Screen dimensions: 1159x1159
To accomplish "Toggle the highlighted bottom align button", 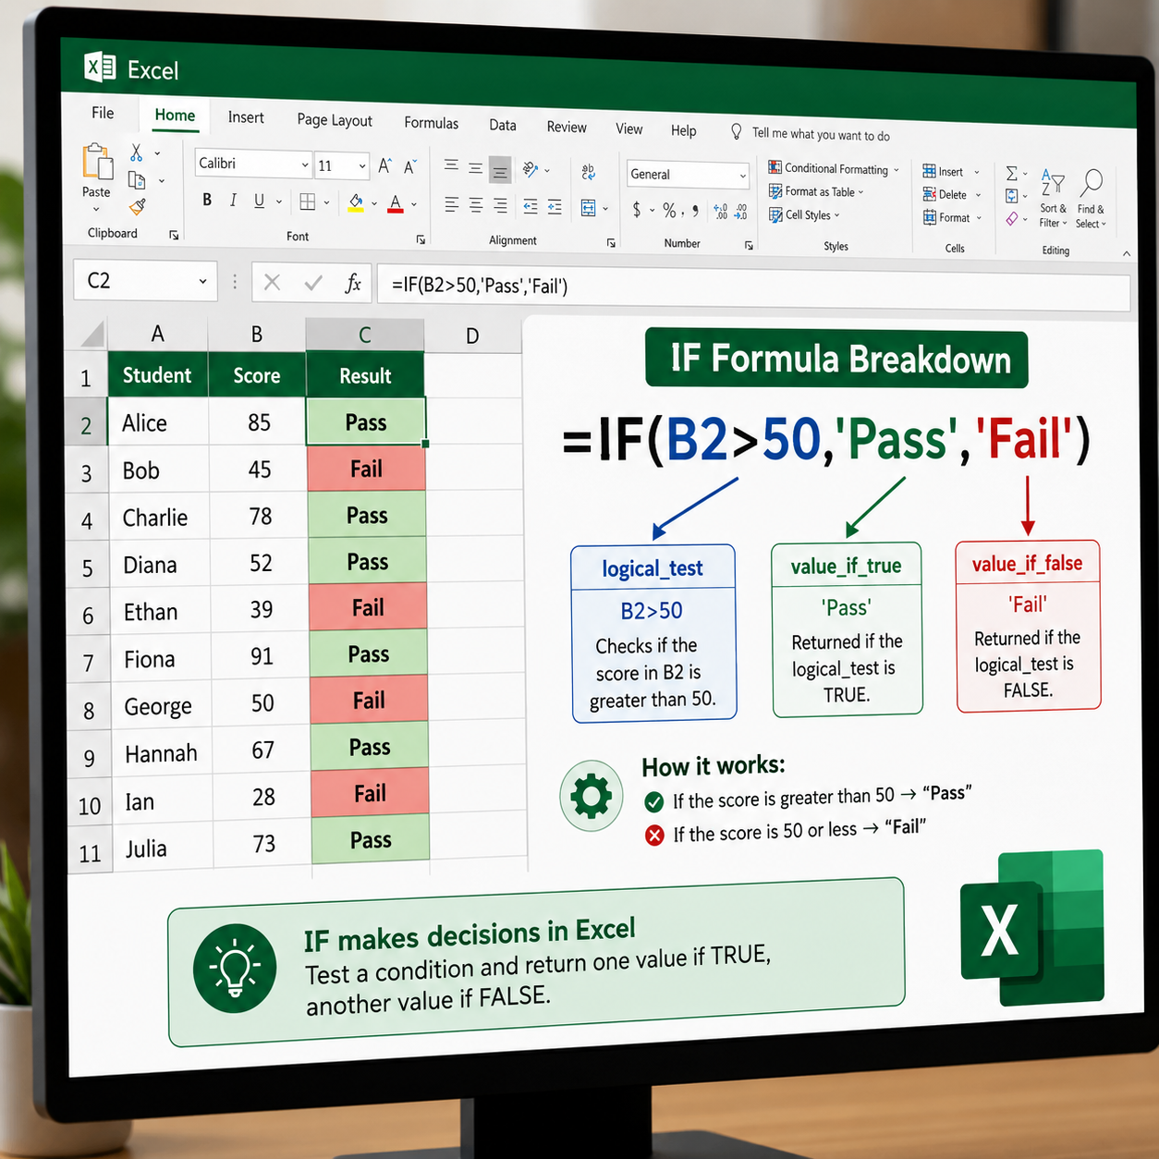I will pos(500,170).
